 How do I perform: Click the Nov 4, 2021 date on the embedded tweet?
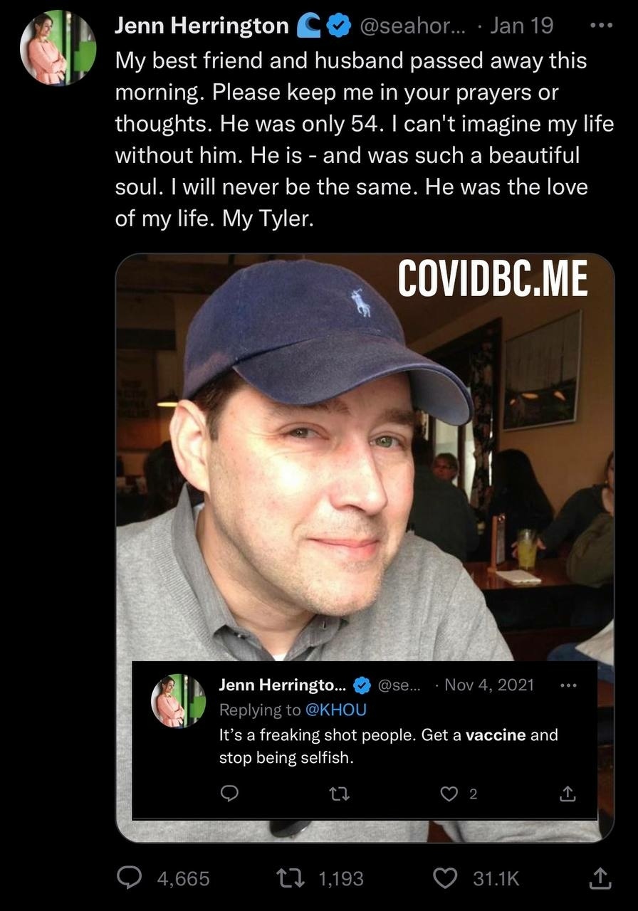tap(488, 685)
